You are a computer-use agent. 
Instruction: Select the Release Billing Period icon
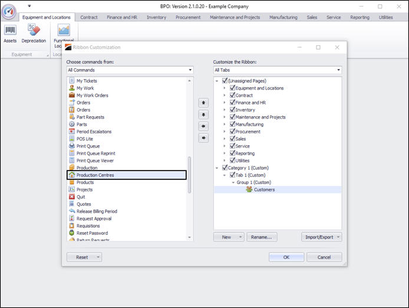(72, 211)
